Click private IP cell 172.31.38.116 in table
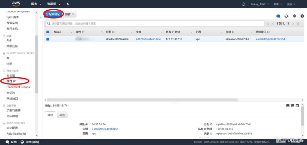Screen dimensions: 307x145 pyautogui.click(x=174, y=39)
